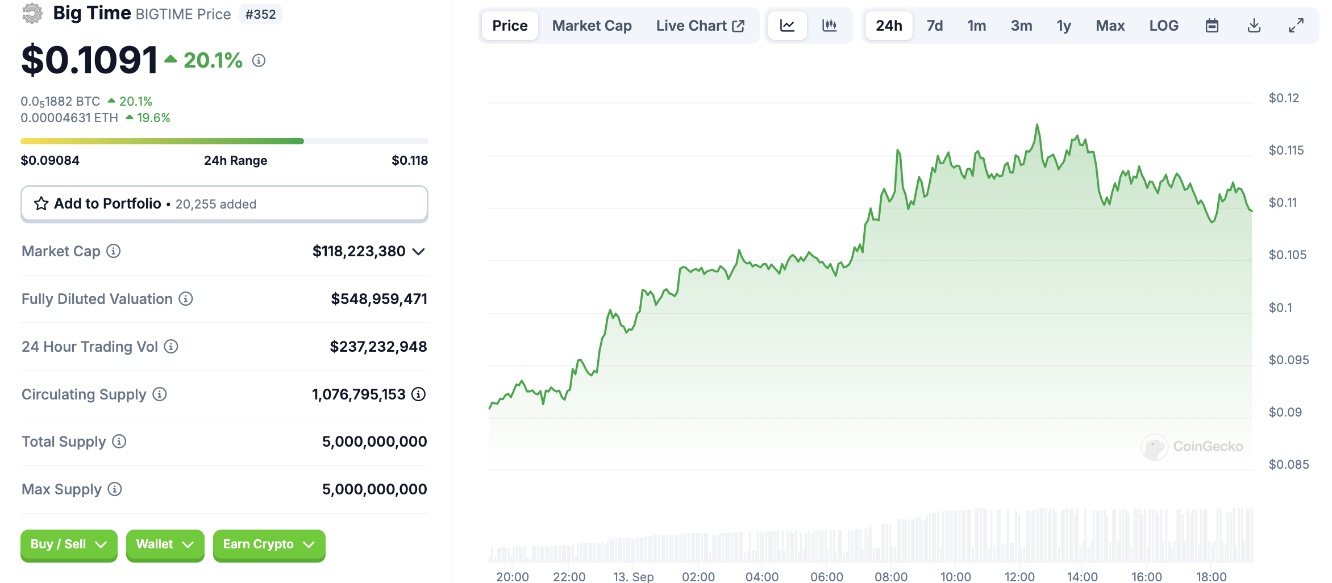
Task: Switch to line chart view icon
Action: [x=787, y=26]
